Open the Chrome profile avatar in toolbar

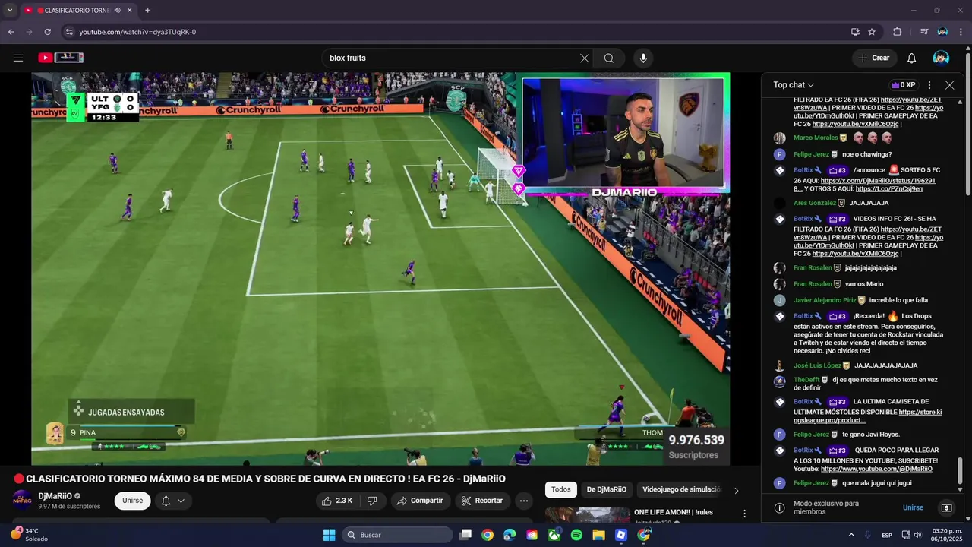point(942,32)
